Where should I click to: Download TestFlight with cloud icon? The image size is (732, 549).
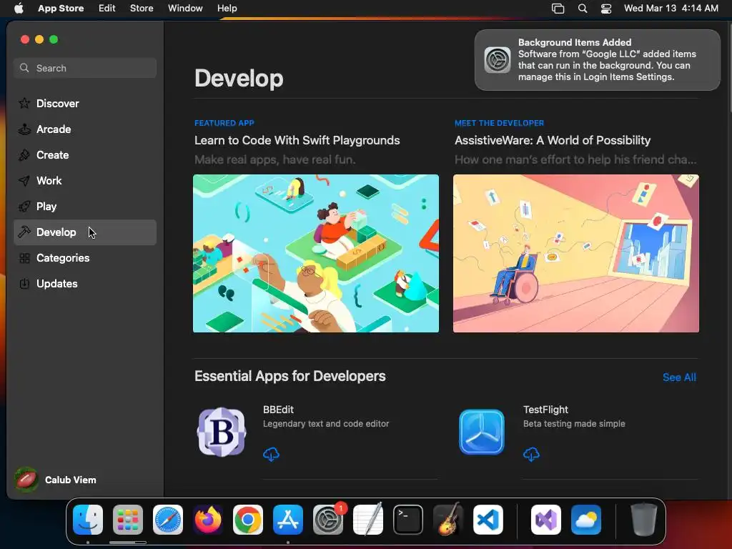pyautogui.click(x=531, y=454)
